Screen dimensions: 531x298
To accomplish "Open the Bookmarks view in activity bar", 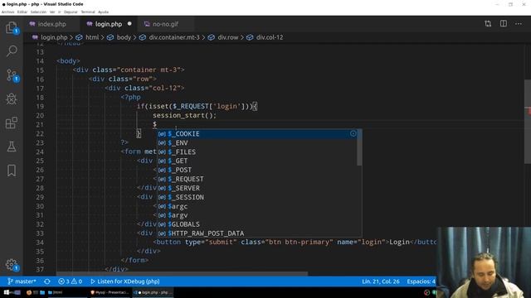I will [12, 171].
